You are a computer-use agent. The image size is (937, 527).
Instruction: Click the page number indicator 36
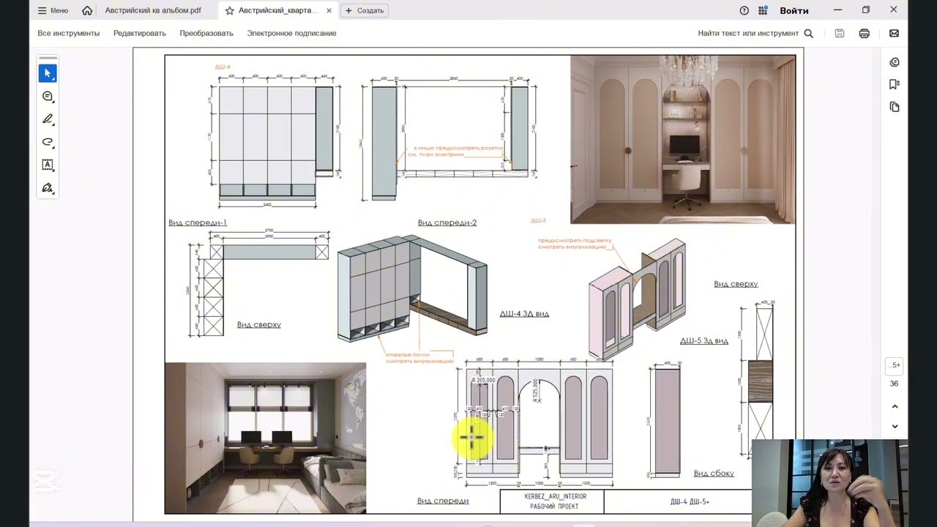coord(894,384)
